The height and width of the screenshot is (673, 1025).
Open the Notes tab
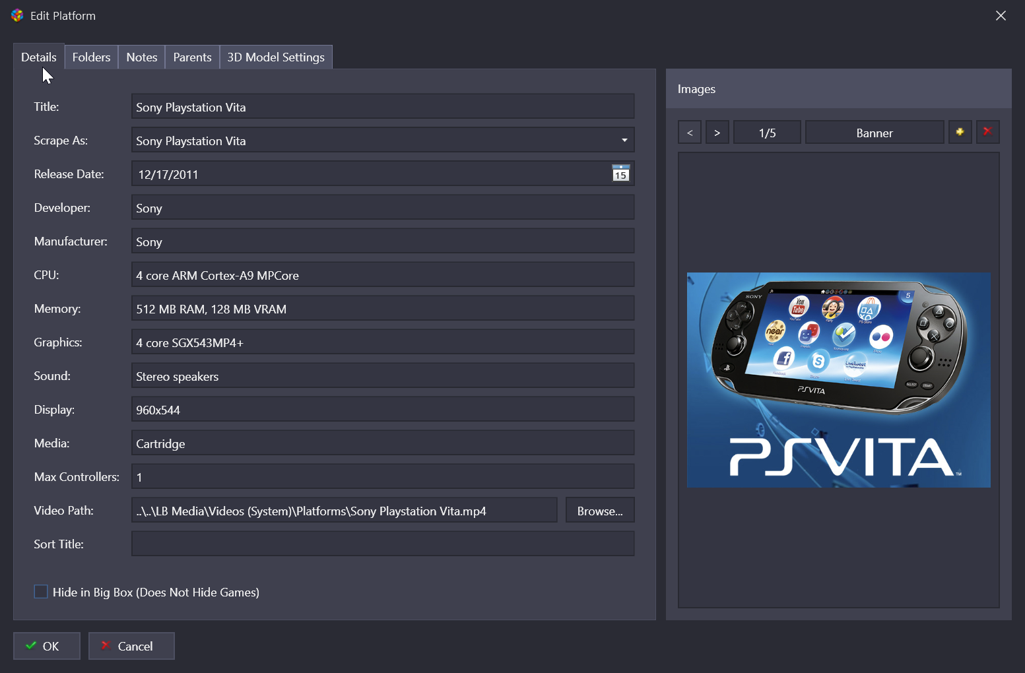tap(142, 57)
